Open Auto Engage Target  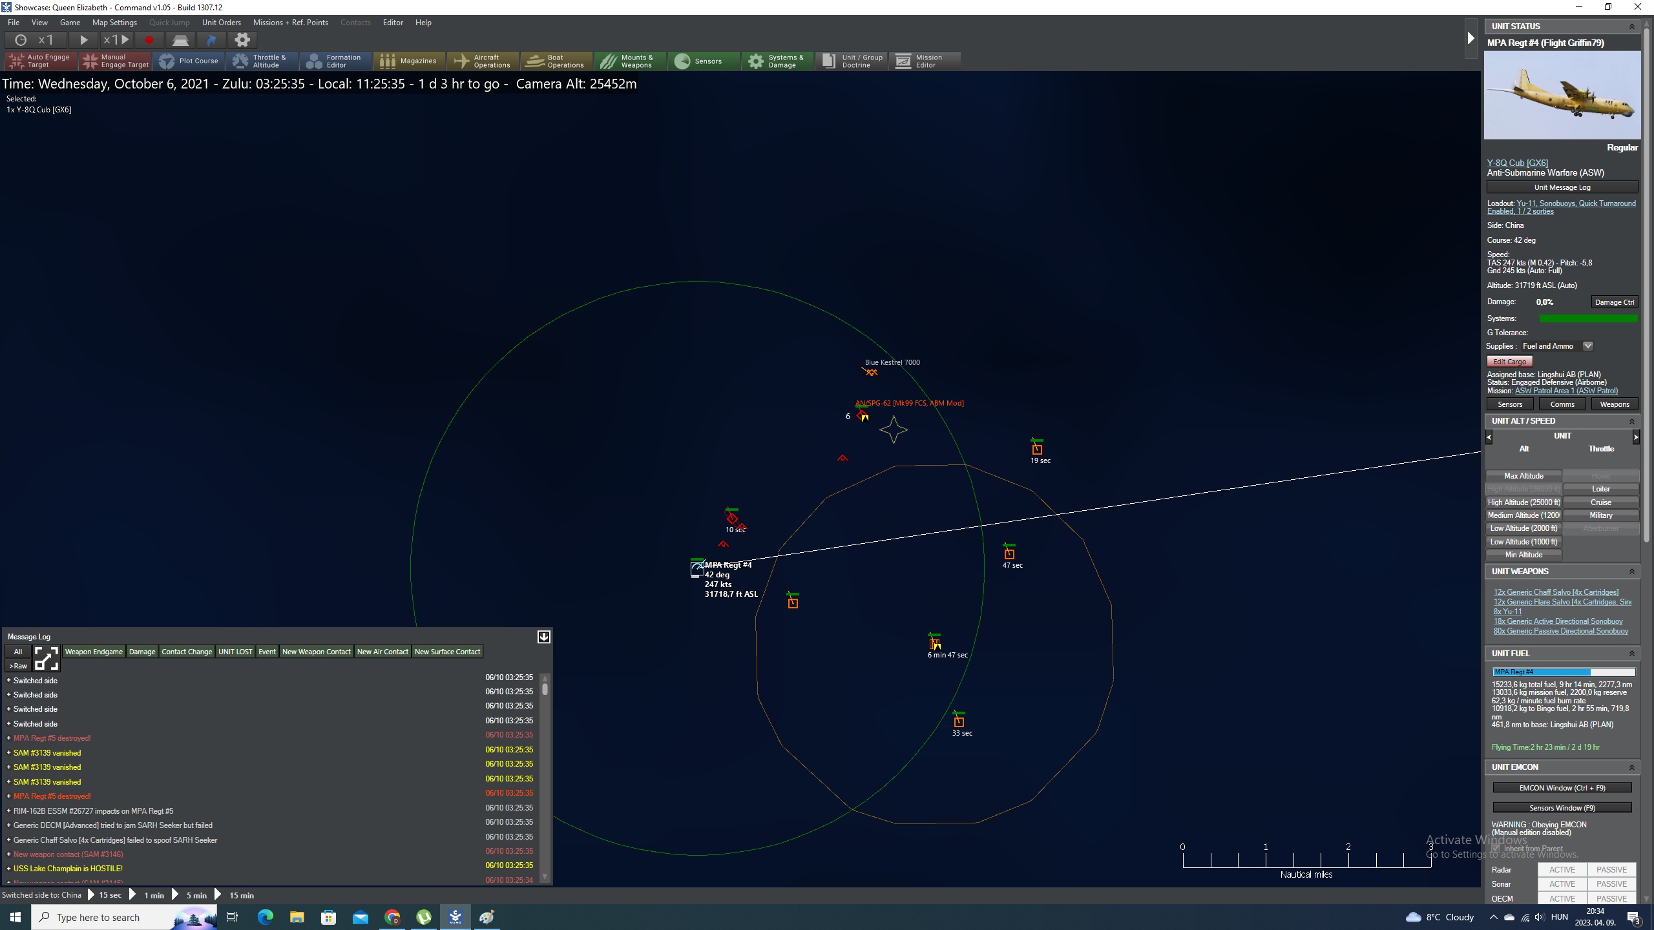click(41, 61)
